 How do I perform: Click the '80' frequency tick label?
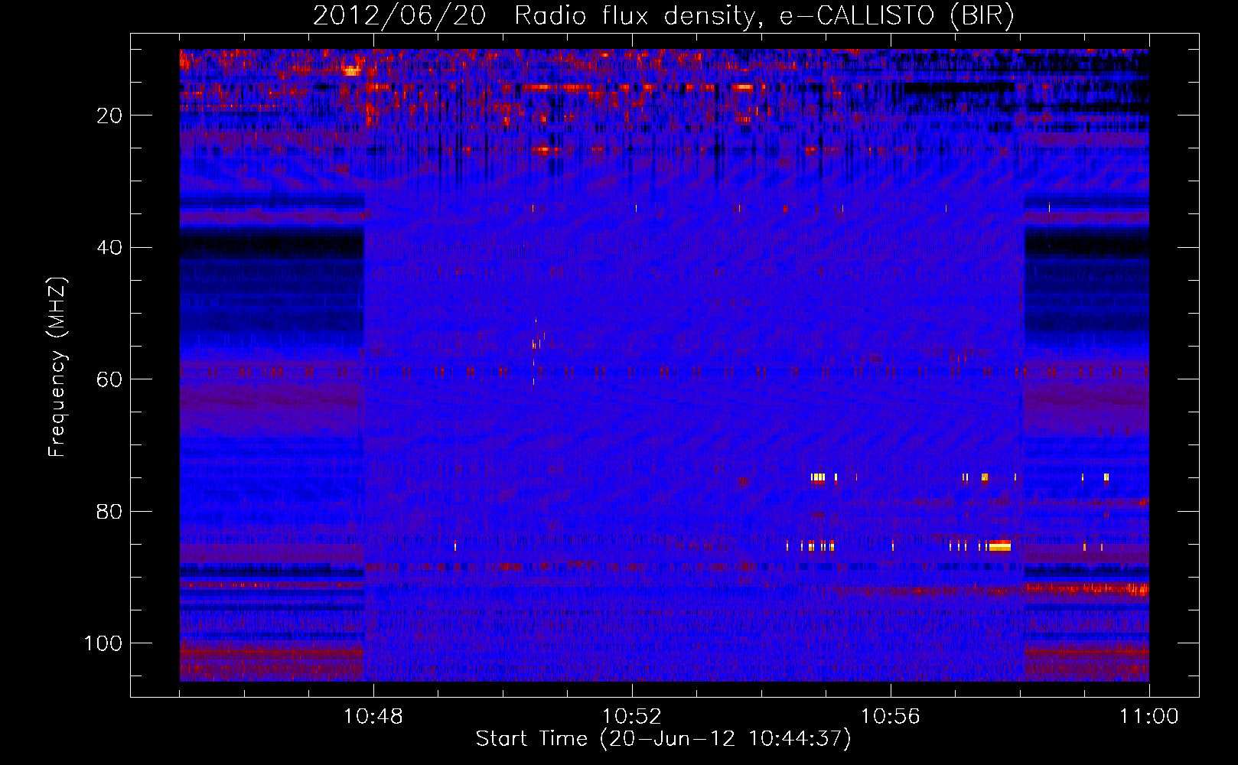[x=109, y=511]
